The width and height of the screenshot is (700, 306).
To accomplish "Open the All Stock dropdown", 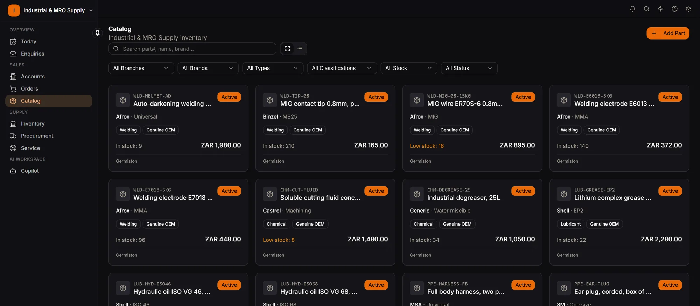I will tap(409, 68).
